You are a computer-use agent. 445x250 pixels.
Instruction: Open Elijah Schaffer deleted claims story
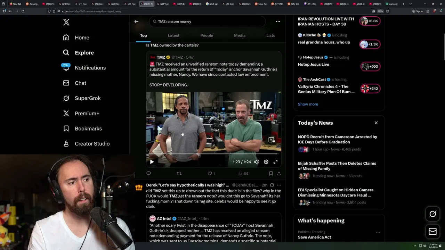pyautogui.click(x=339, y=169)
